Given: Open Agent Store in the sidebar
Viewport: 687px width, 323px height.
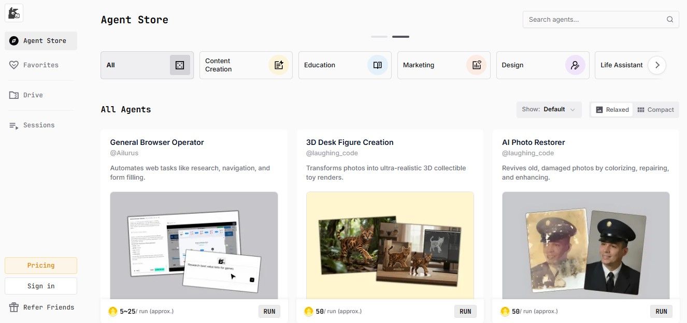Looking at the screenshot, I should coord(41,41).
